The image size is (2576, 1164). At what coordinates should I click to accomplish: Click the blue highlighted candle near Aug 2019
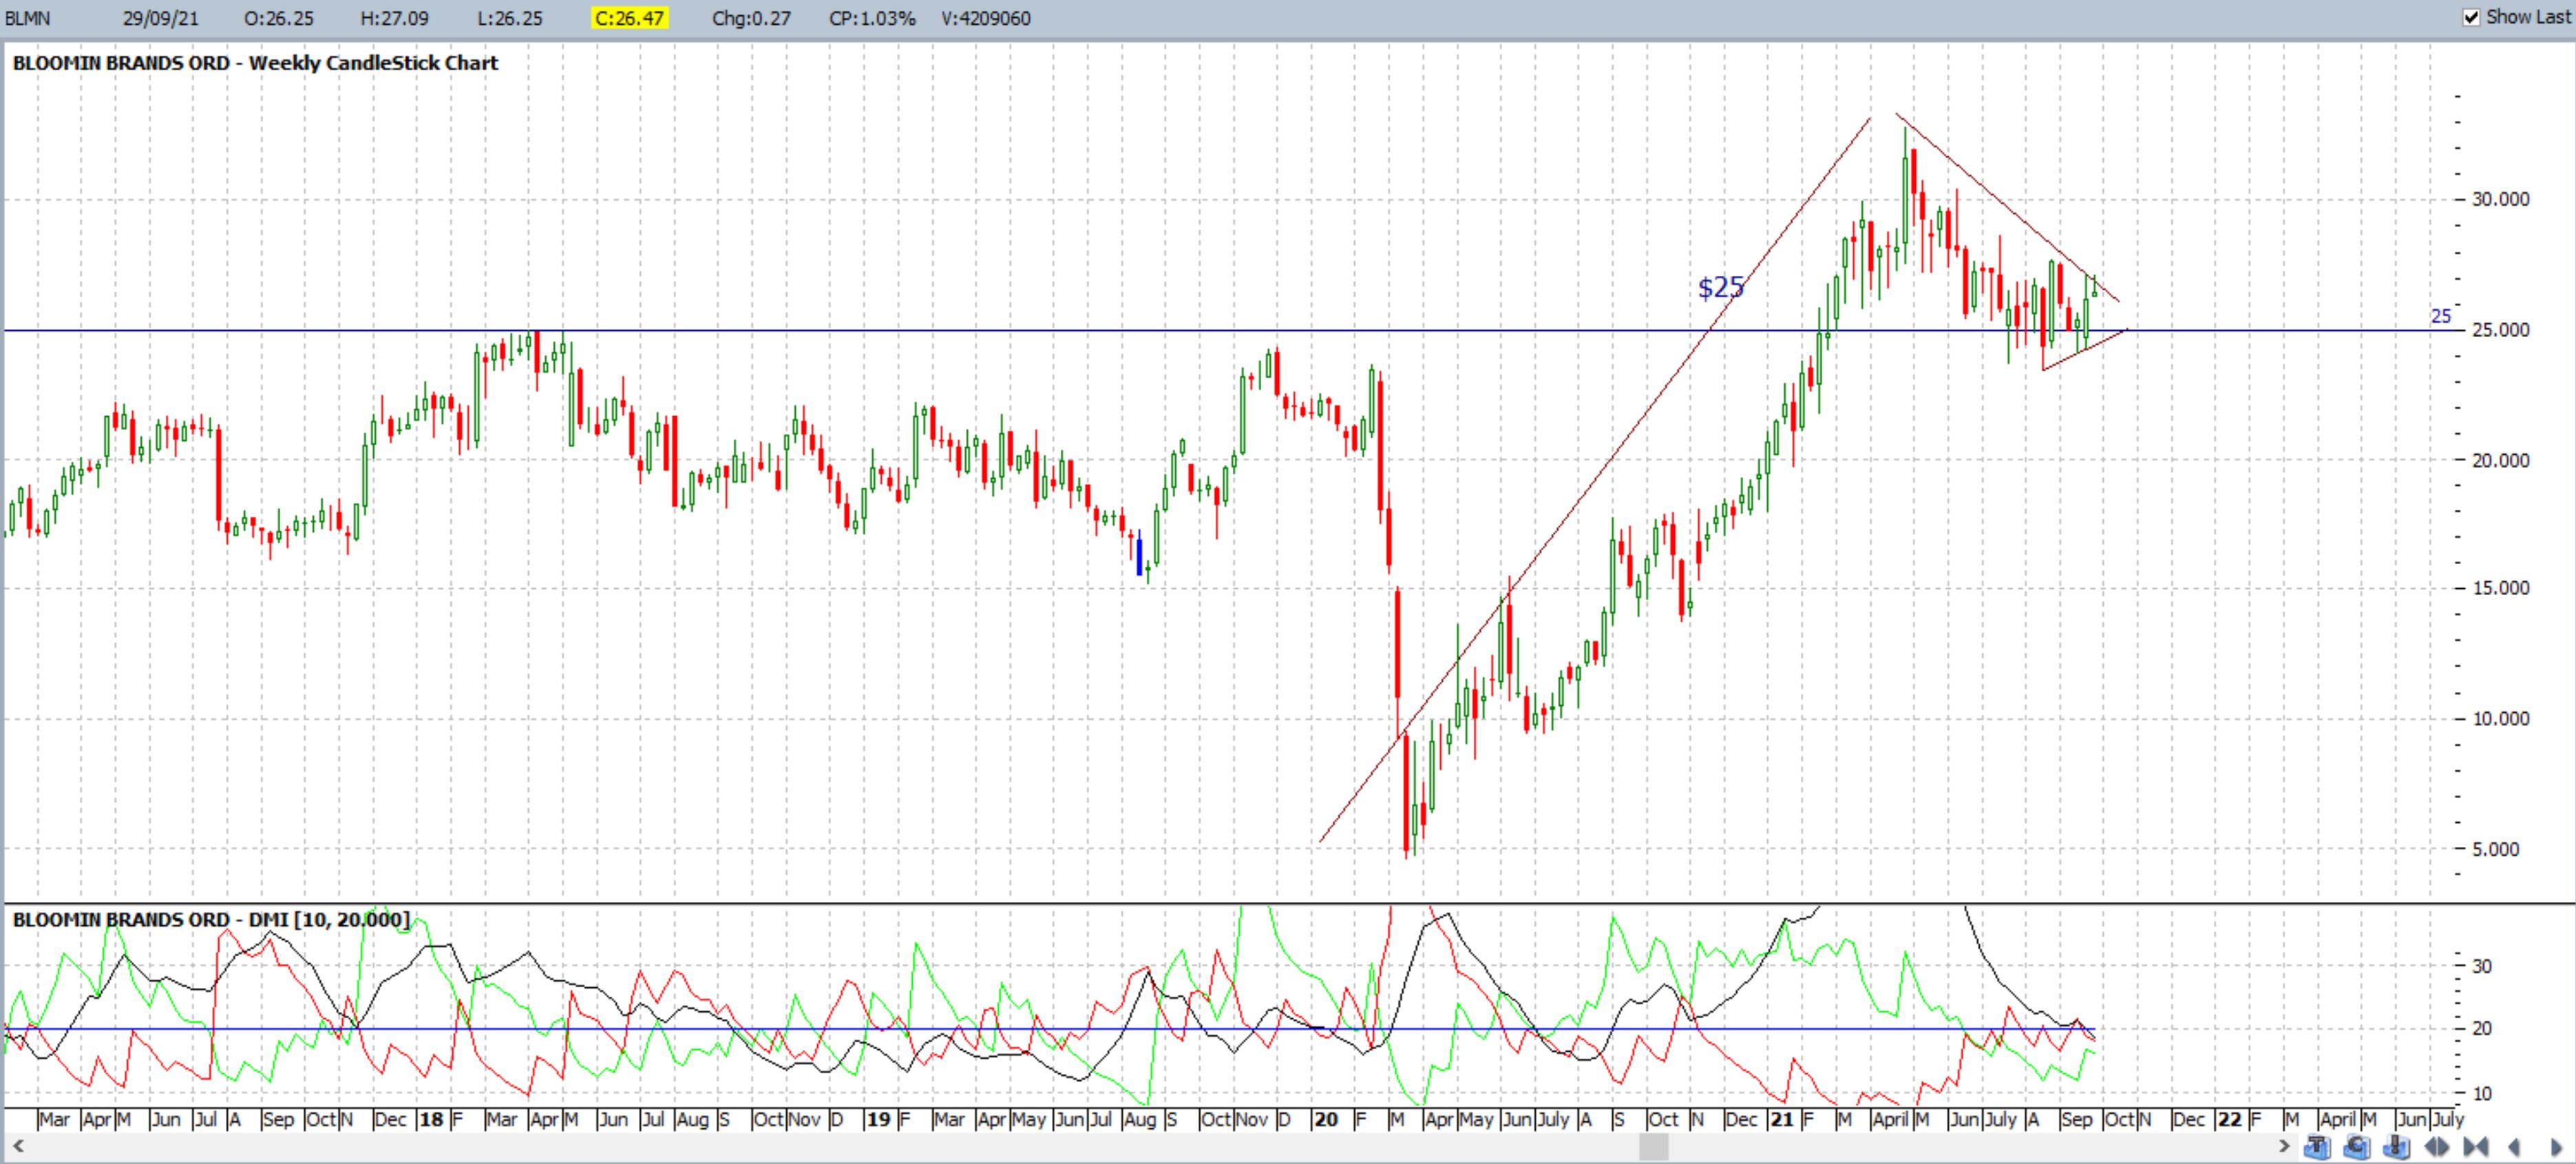(1139, 554)
